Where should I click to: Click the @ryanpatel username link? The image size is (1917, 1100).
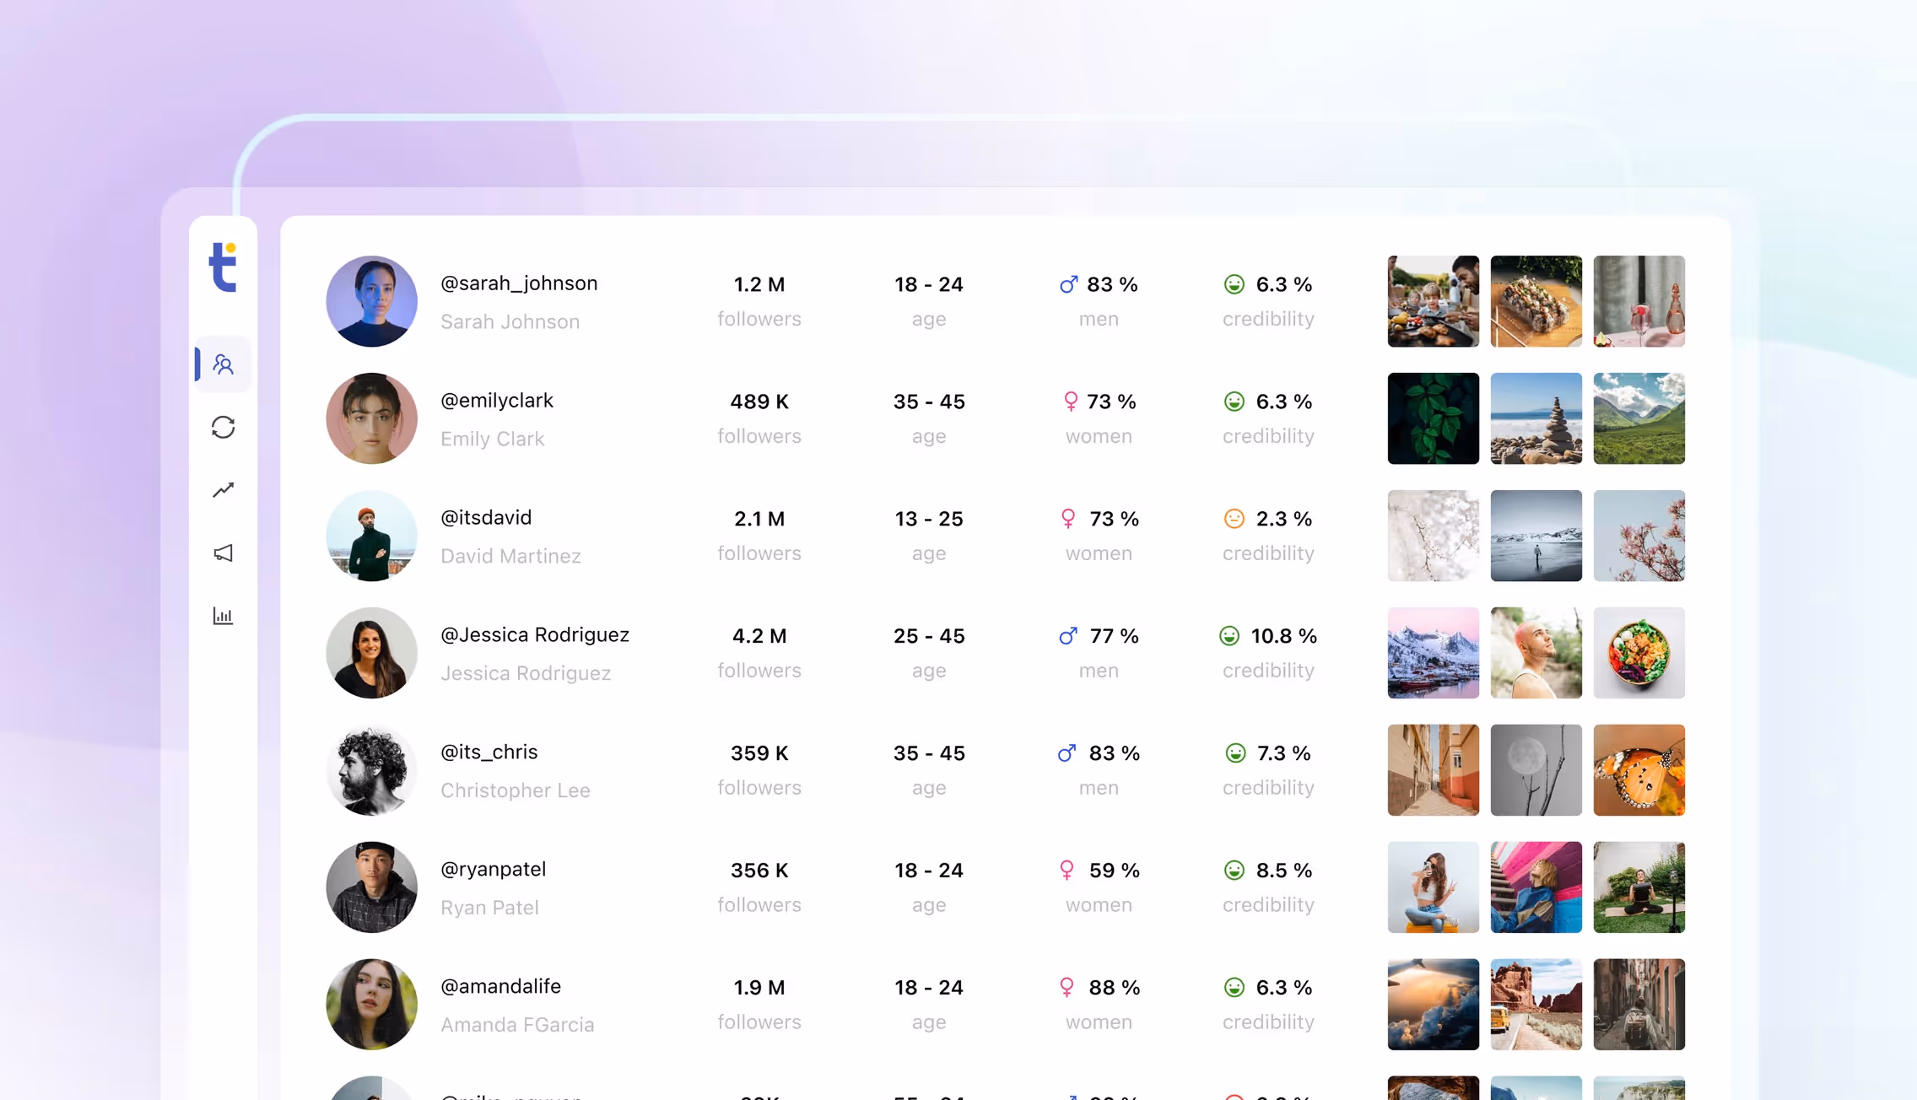[493, 869]
